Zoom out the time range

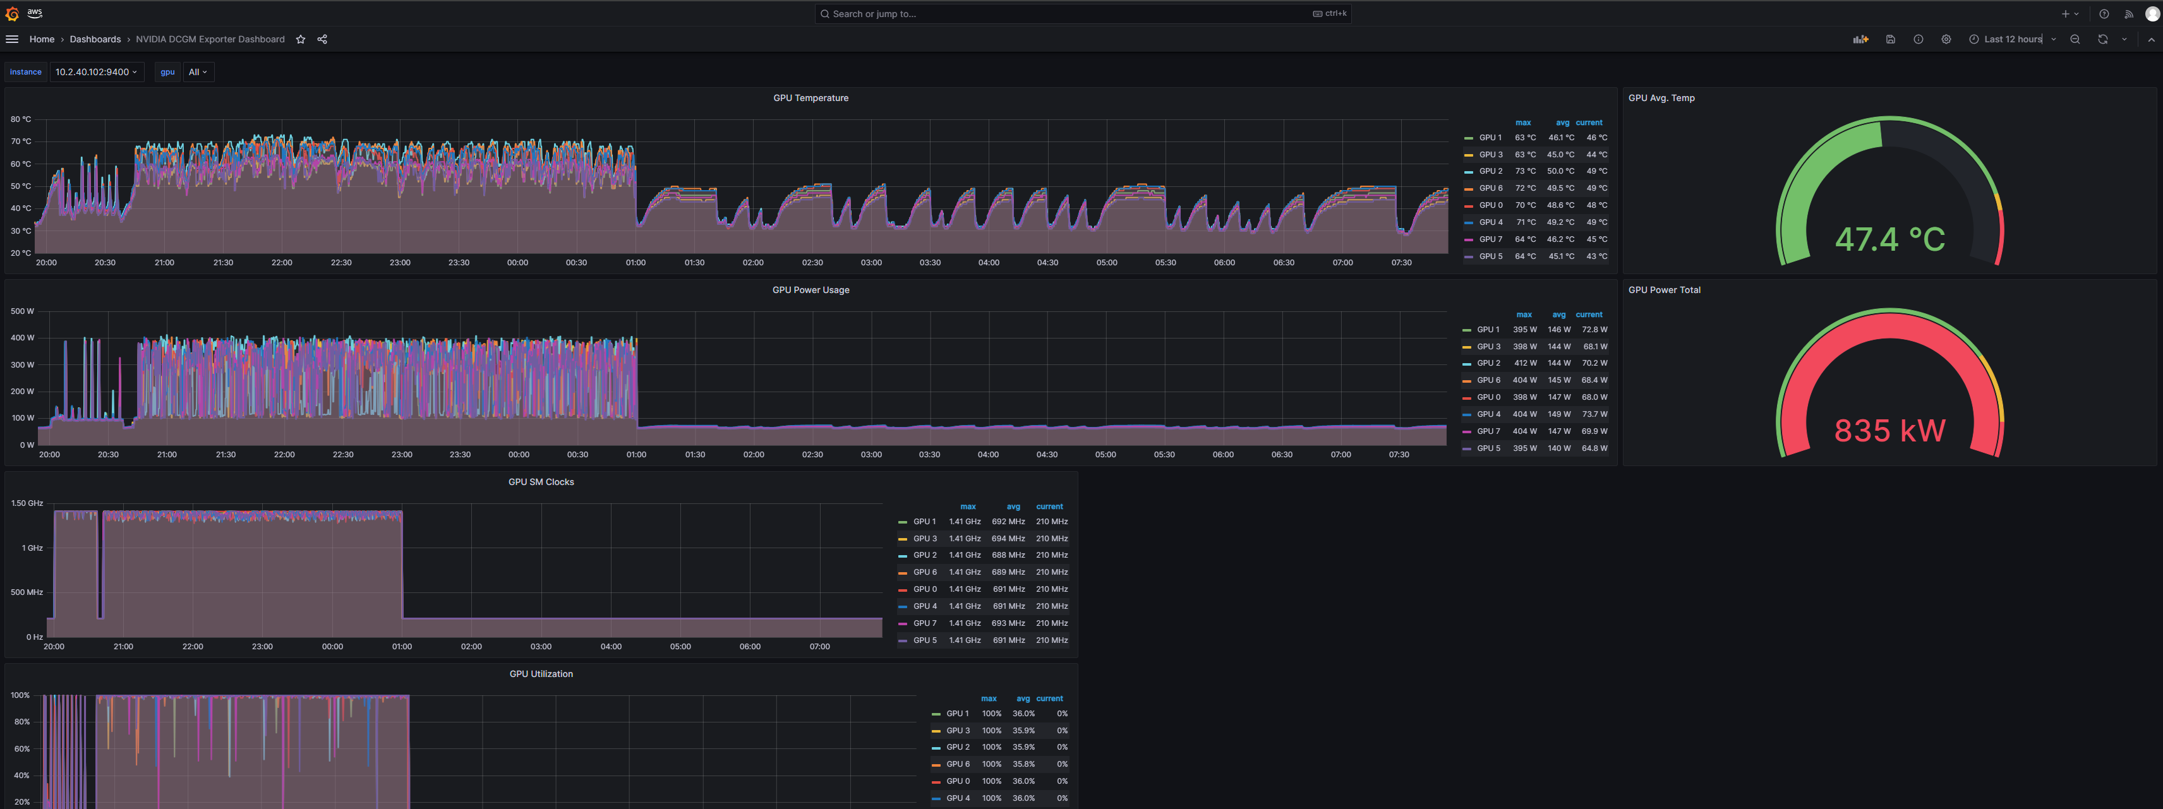2075,39
